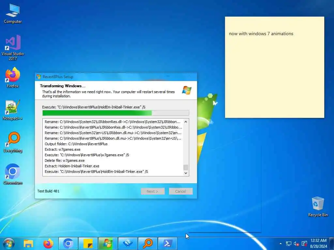Select last log line executing HoldEm-Inkball-Tinker.exe
The image size is (334, 250).
coord(96,172)
